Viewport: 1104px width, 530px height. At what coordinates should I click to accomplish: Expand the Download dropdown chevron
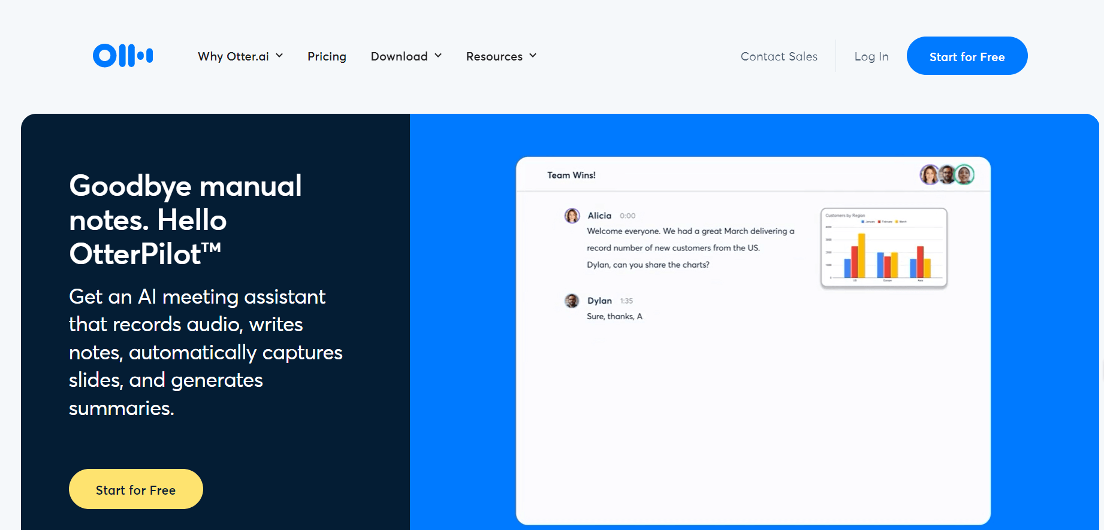pyautogui.click(x=438, y=56)
